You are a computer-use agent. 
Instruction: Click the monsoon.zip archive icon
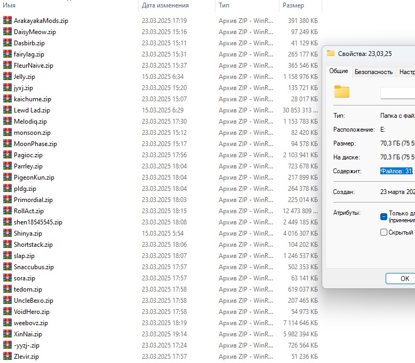pyautogui.click(x=7, y=132)
